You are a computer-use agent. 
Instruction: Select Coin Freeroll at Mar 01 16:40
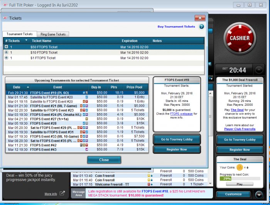pos(140,180)
